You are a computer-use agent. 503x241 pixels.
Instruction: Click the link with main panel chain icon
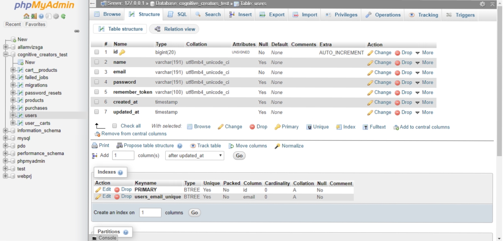[x=77, y=31]
